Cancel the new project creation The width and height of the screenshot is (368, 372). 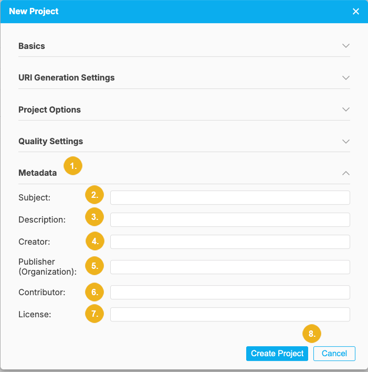tap(334, 354)
